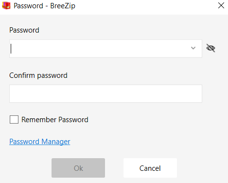Screen dimensions: 228x183
Task: Reveal typed password using the eye icon
Action: pyautogui.click(x=210, y=48)
